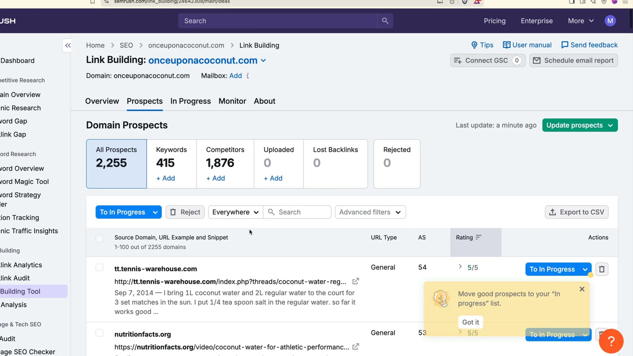Open the User manual
The width and height of the screenshot is (633, 356).
point(527,45)
